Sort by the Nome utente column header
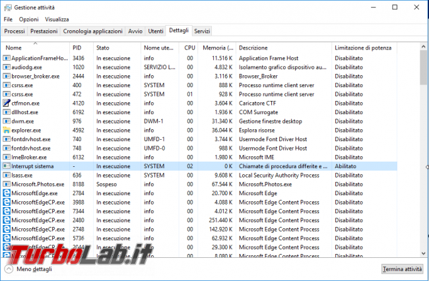This screenshot has height=281, width=429. coord(160,47)
